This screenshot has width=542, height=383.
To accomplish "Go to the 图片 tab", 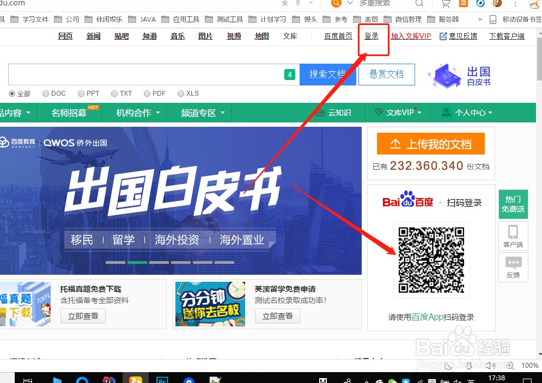I will pyautogui.click(x=205, y=36).
